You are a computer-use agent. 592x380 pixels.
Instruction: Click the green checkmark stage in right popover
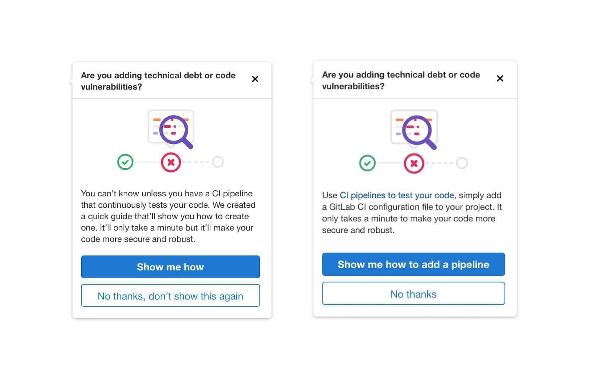[x=367, y=163]
